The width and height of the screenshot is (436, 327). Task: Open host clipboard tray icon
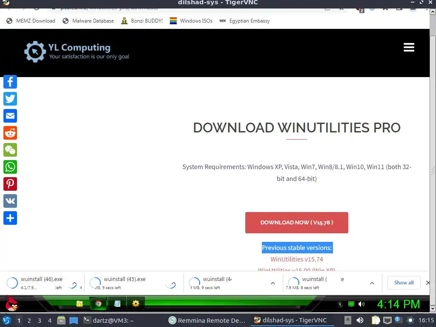(376, 321)
